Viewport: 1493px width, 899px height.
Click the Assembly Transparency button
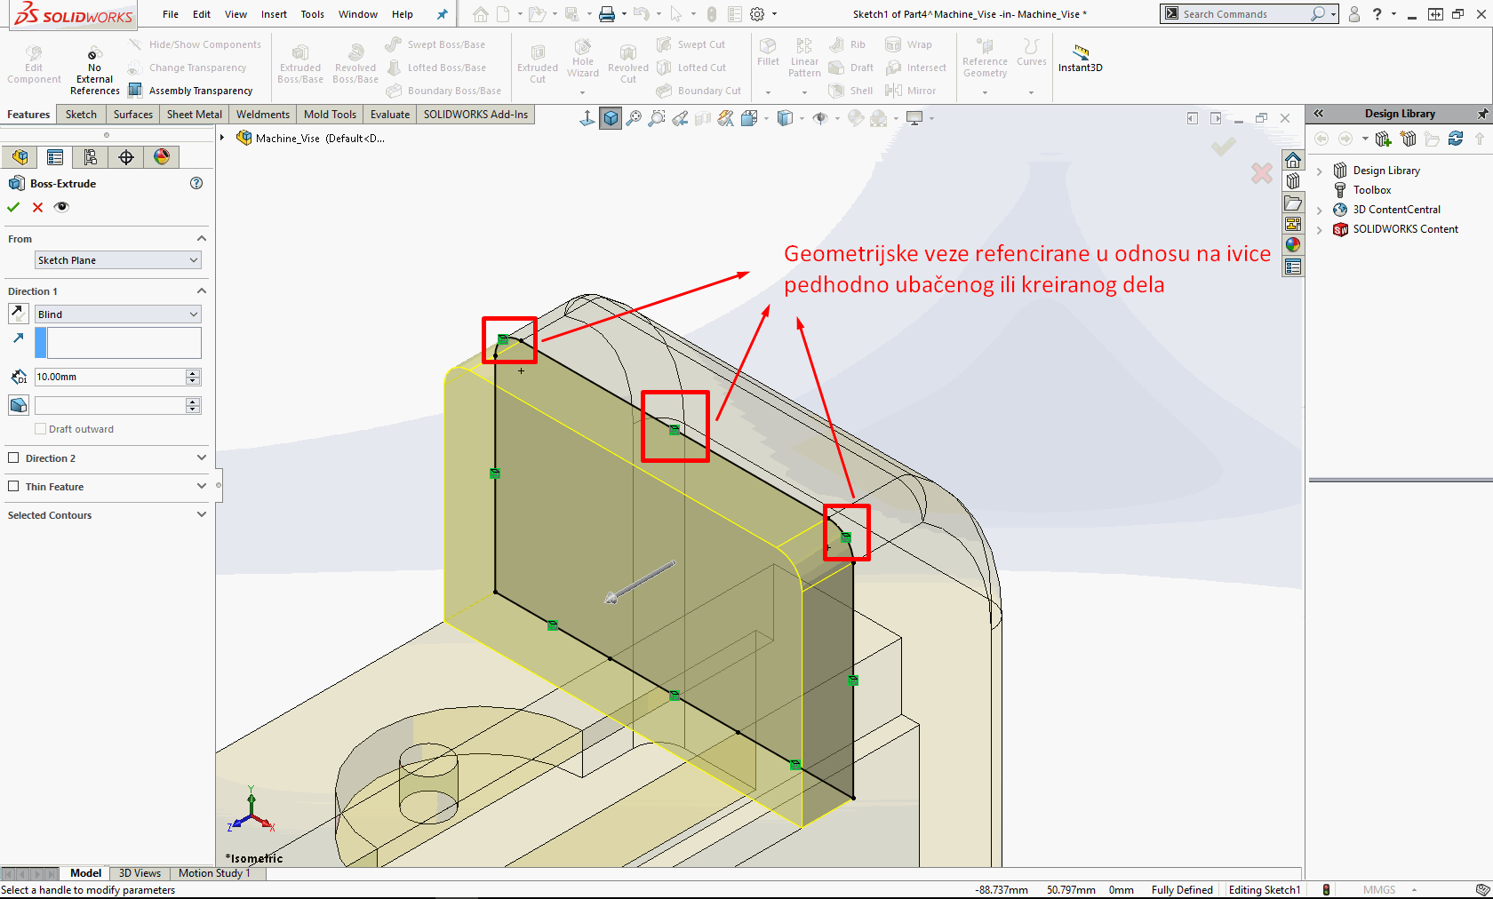click(x=192, y=91)
